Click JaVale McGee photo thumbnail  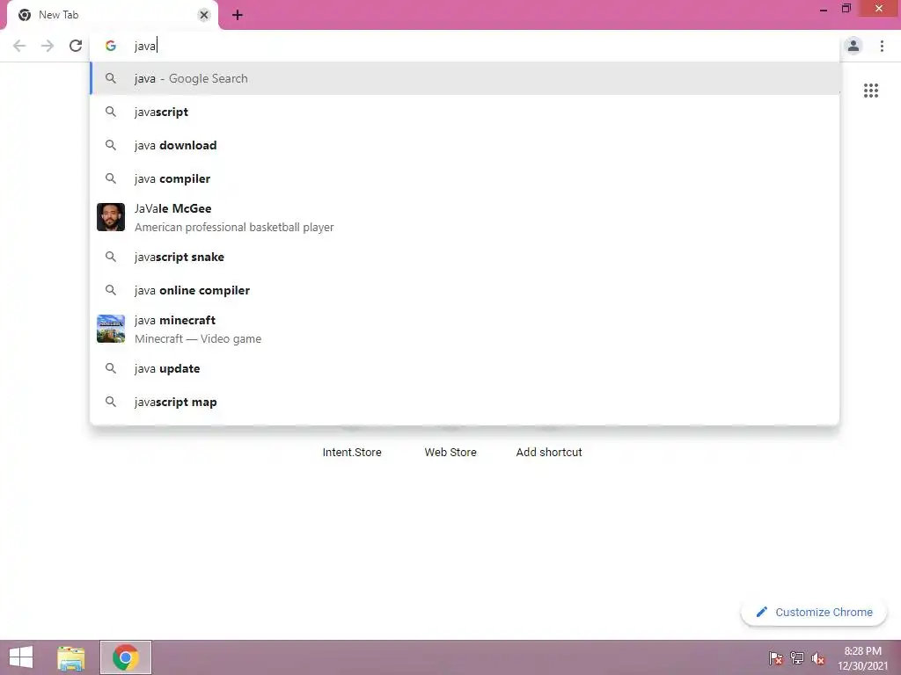click(x=111, y=217)
